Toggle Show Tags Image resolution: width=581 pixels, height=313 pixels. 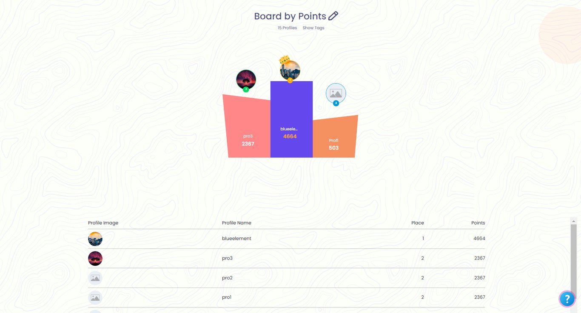click(313, 28)
